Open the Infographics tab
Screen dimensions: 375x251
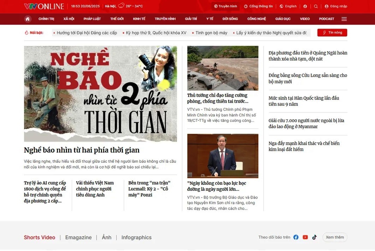136,238
